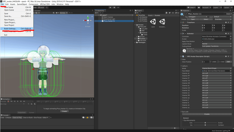Toggle the Animator component enabled checkbox
Screen dimensions: 234x132
(x=185, y=33)
